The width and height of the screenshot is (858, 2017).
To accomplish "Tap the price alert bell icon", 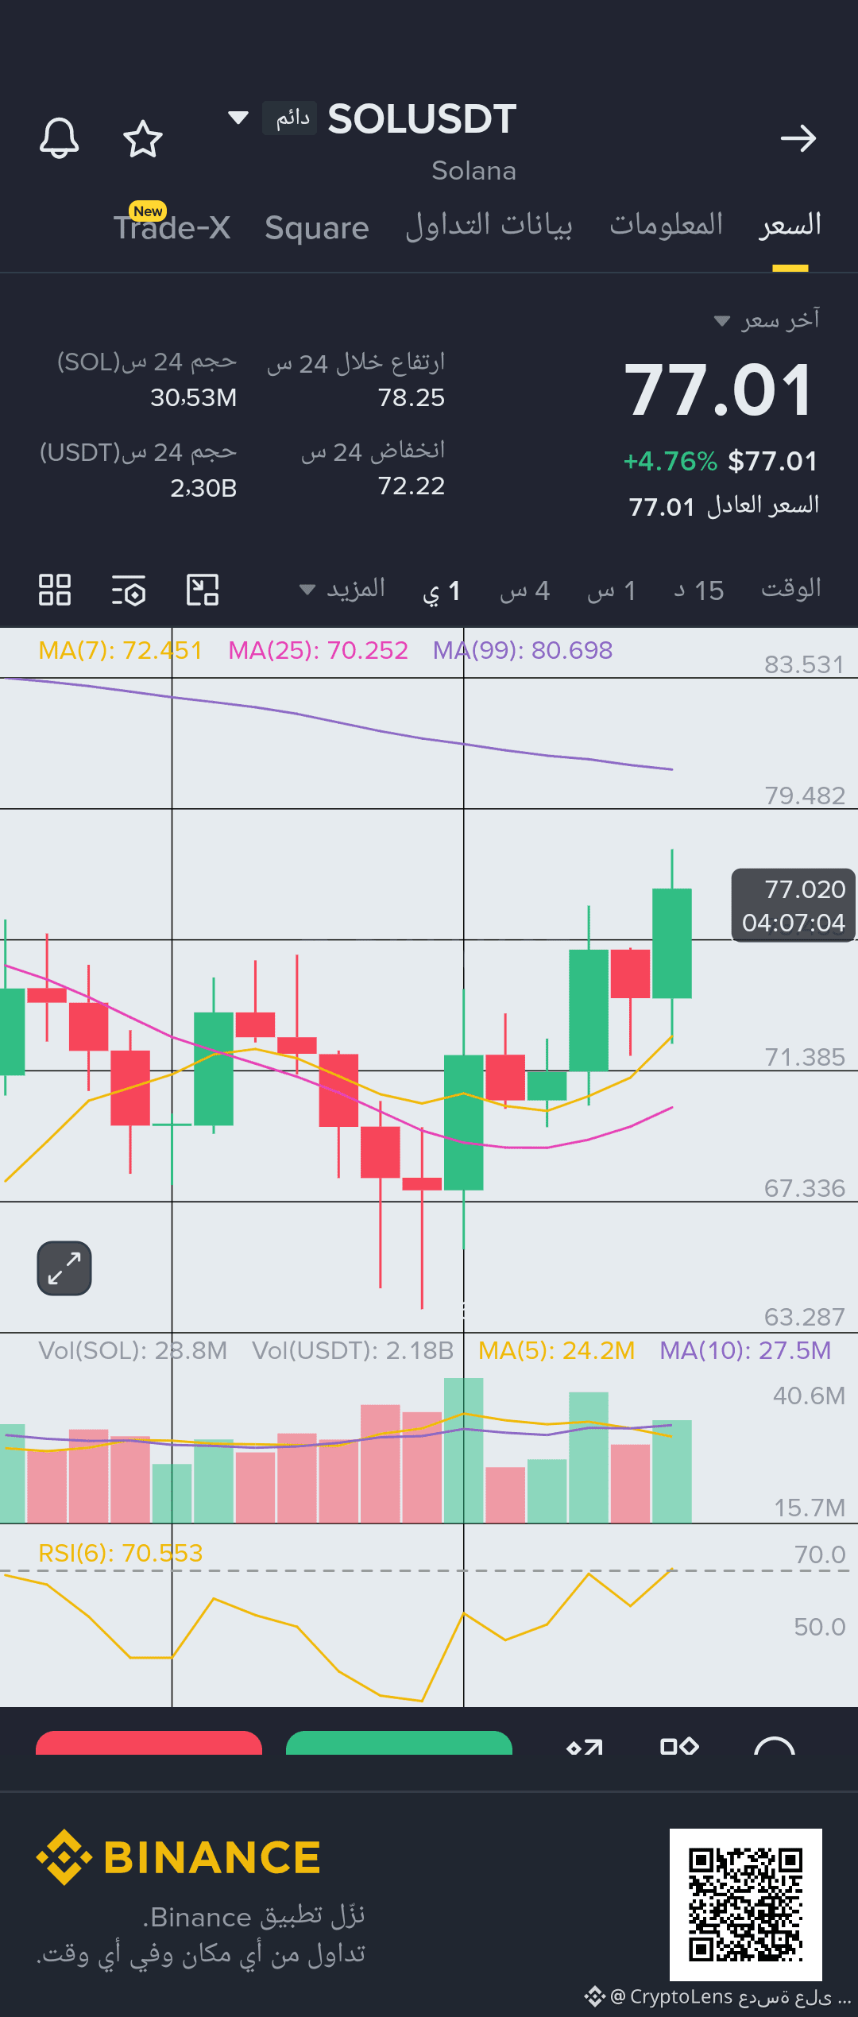I will click(x=60, y=138).
